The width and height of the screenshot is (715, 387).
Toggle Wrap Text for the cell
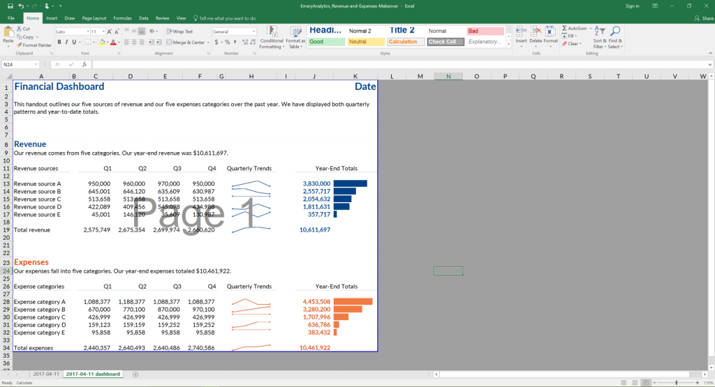point(180,31)
